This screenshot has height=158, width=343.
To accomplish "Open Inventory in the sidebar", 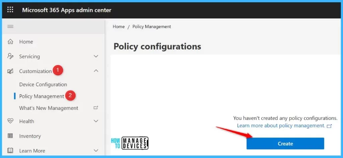I will [30, 136].
